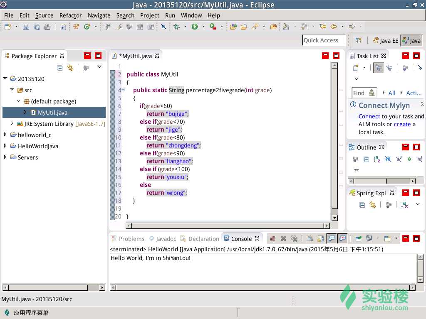The width and height of the screenshot is (426, 319).
Task: Click the Remove All Terminated Launches icon
Action: (294, 238)
